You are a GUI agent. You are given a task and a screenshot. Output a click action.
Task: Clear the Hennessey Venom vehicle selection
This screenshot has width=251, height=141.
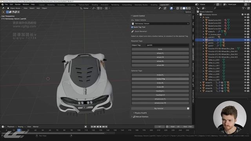(x=188, y=23)
